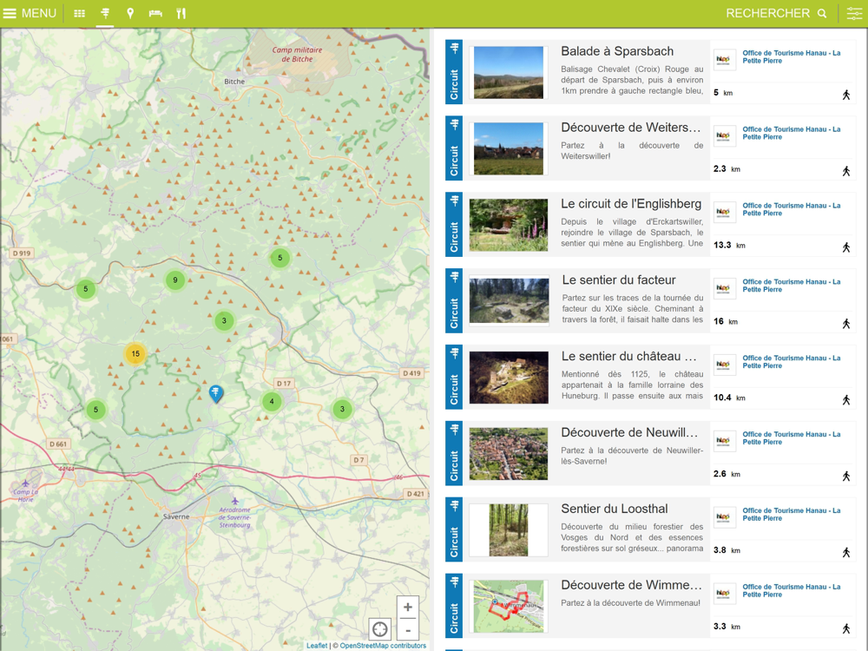Click tourism office logo on Weiterswiller row
Screen dimensions: 868x651
(x=724, y=135)
